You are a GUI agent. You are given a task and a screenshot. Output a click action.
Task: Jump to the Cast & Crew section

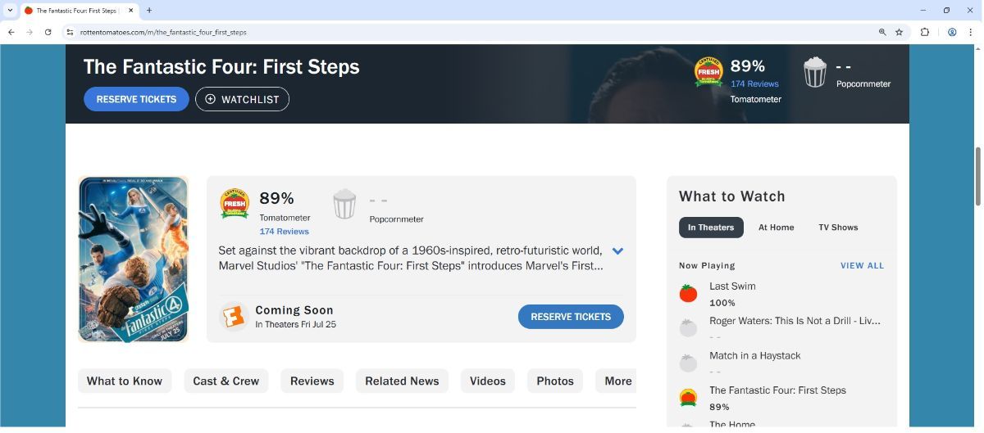226,381
